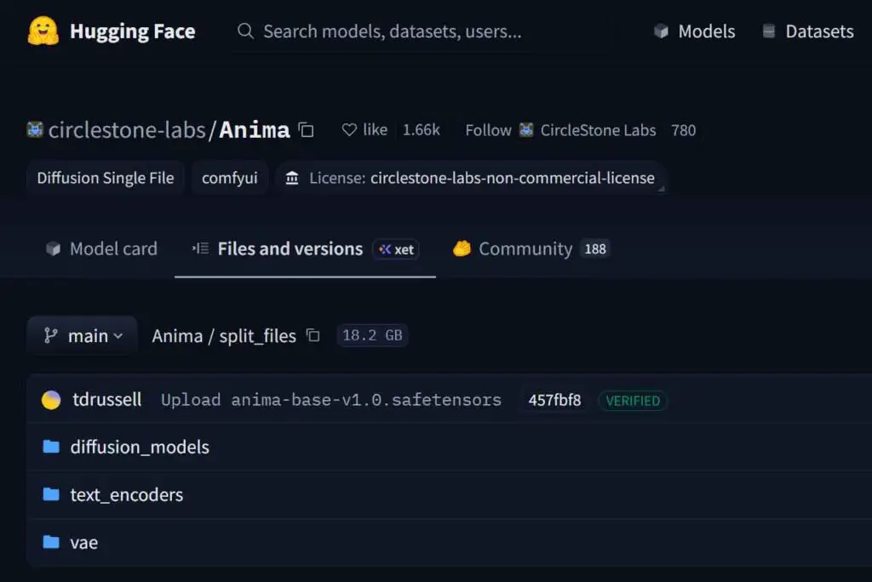Select the comfyui tag

pos(230,178)
